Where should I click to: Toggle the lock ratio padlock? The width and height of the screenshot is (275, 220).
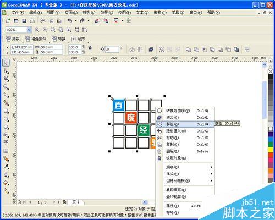pos(90,48)
